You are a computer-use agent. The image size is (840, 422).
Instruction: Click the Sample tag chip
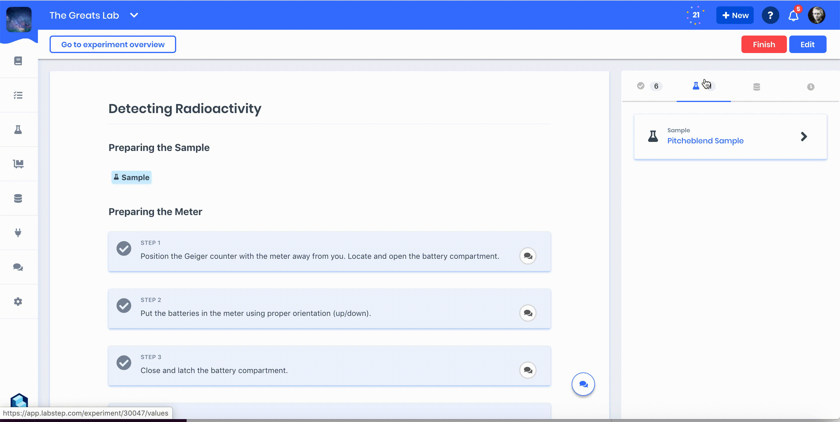pos(132,177)
